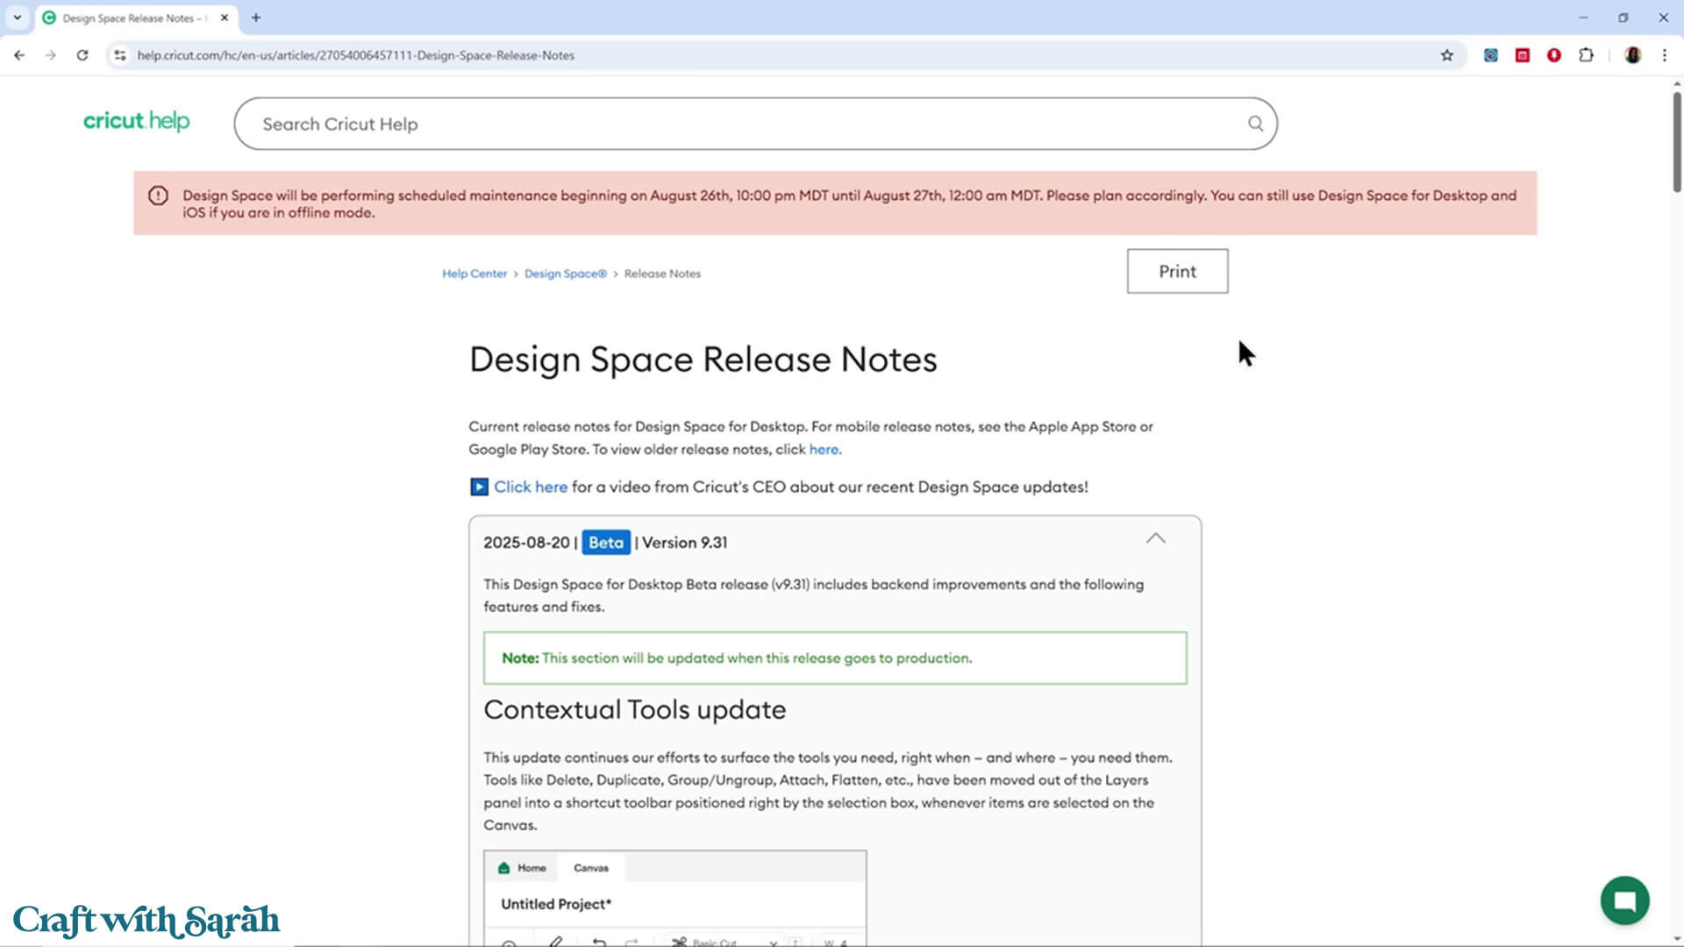The width and height of the screenshot is (1684, 947).
Task: Open the Chrome three-dot menu
Action: (1665, 55)
